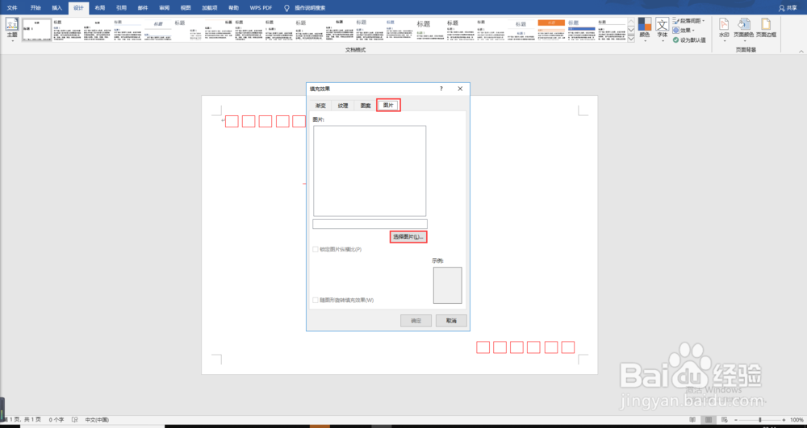Viewport: 807px width, 428px height.
Task: Collapse the ribbon with the chevron
Action: pos(801,52)
